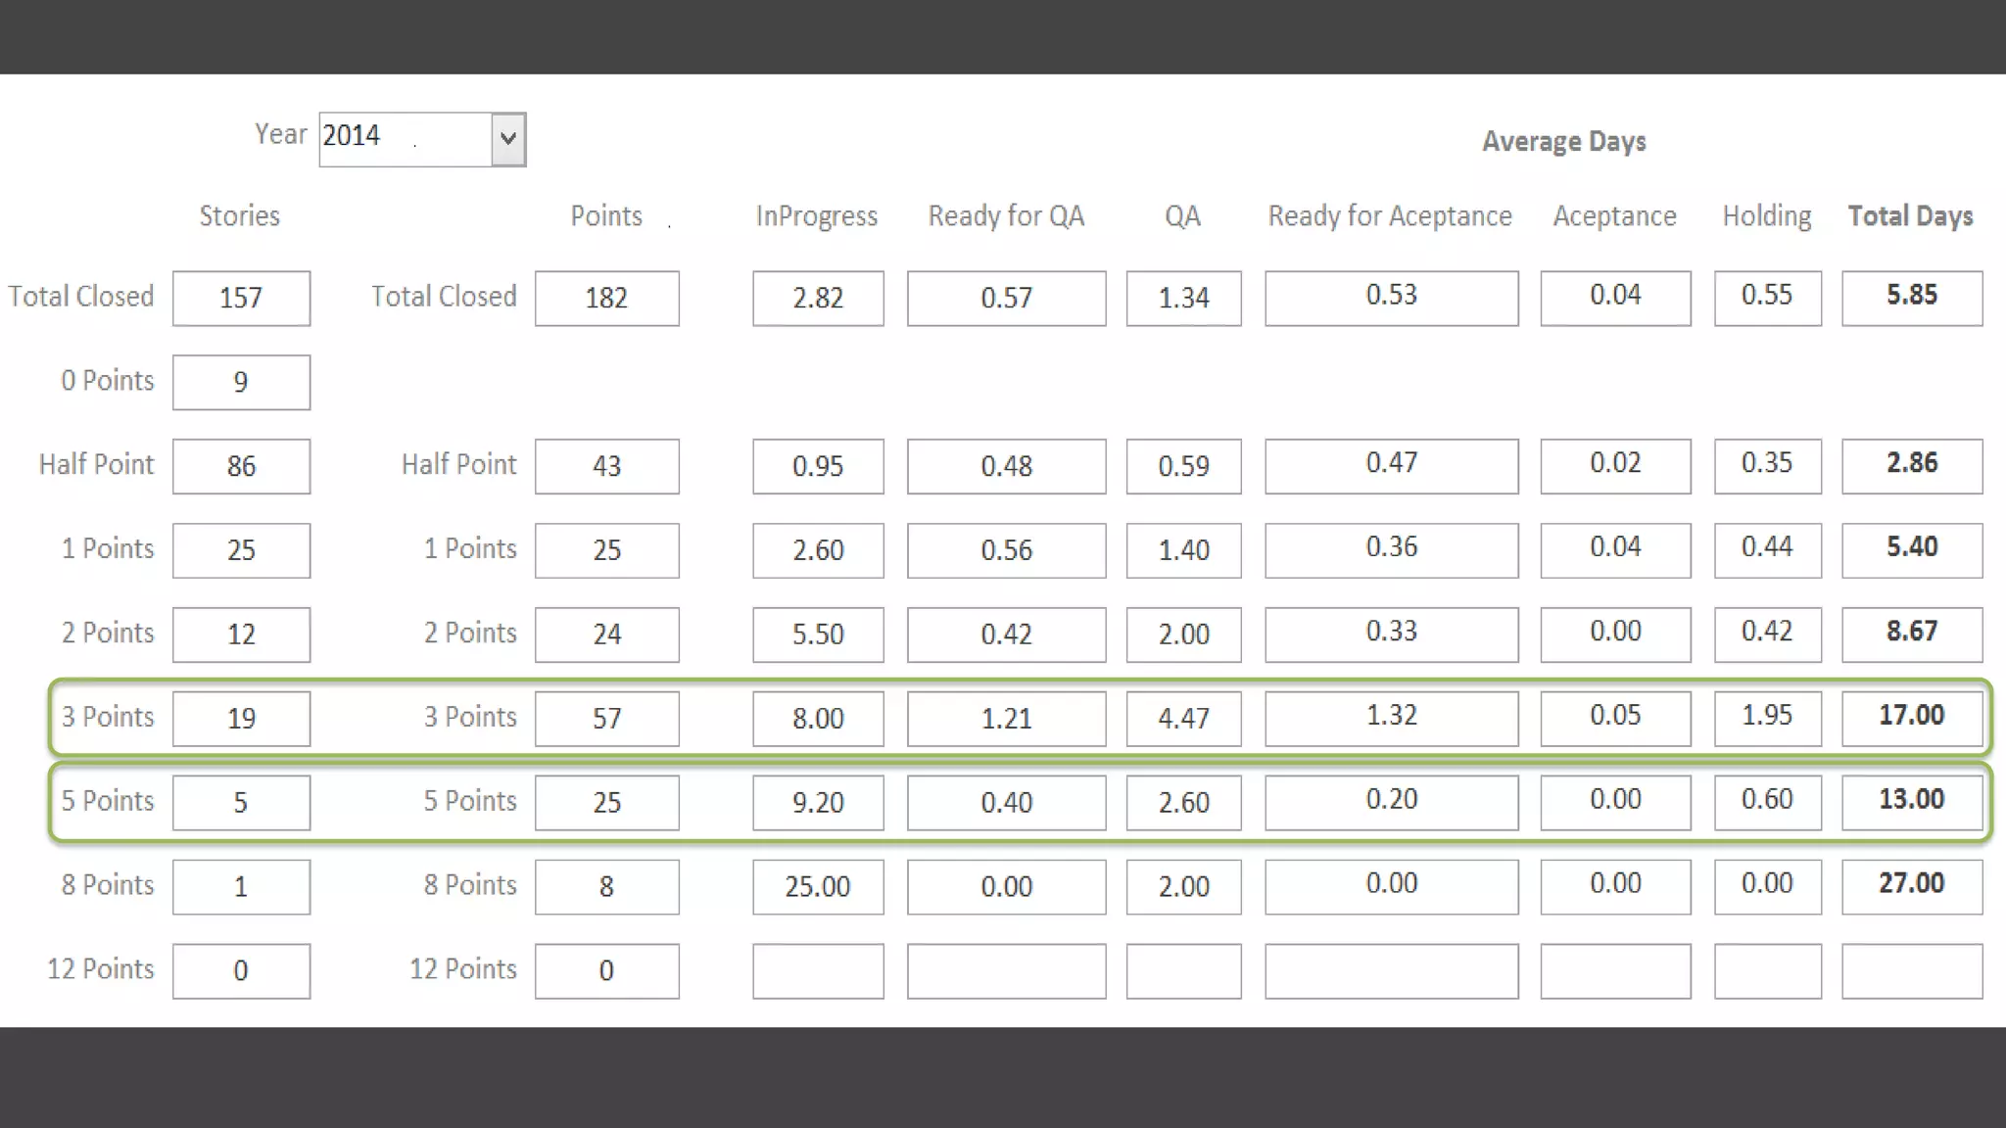Select 5 Points Total Days 13.00 field
The width and height of the screenshot is (2006, 1128).
pyautogui.click(x=1911, y=802)
